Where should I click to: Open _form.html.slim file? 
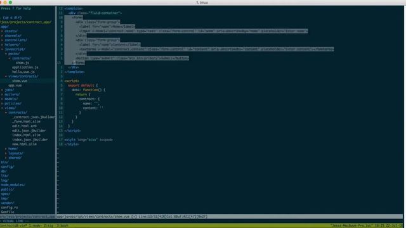tap(26, 122)
